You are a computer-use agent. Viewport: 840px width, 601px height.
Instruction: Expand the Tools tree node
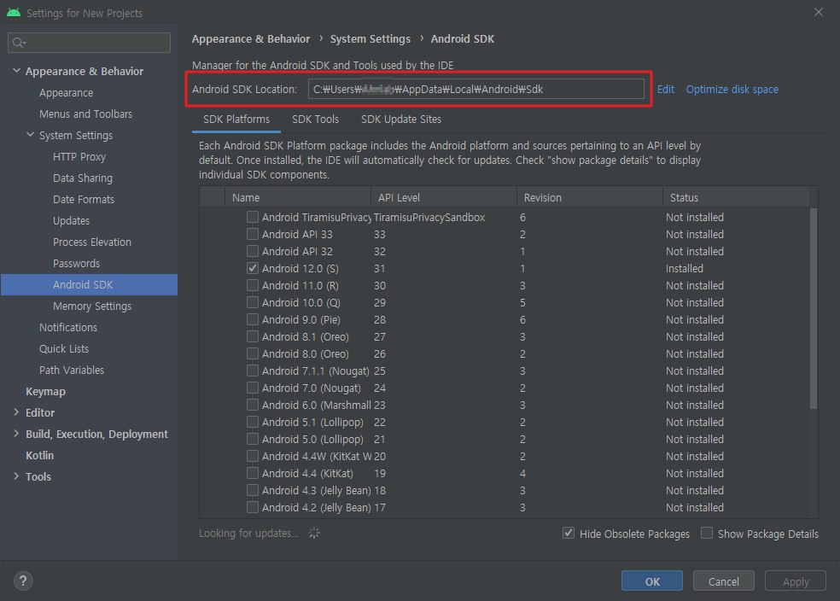pyautogui.click(x=16, y=476)
